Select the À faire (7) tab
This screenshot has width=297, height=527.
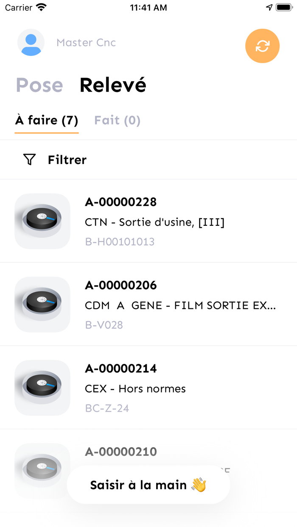(47, 120)
